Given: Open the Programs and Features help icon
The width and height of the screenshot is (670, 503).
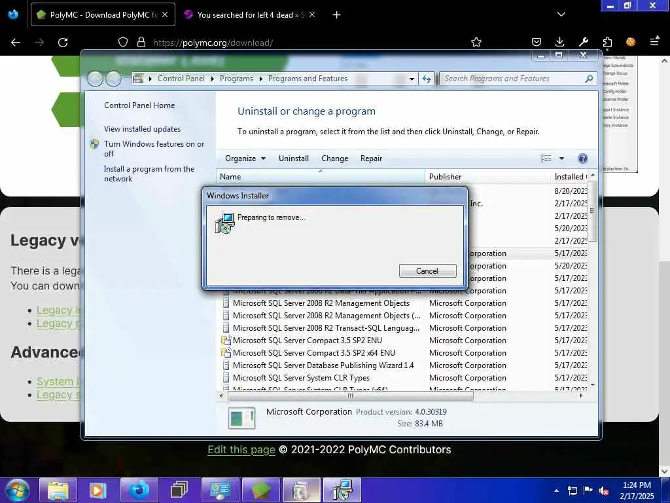Looking at the screenshot, I should click(582, 158).
